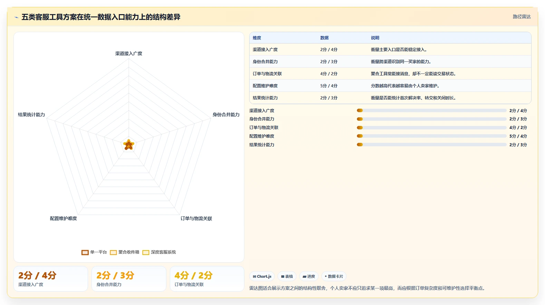Viewport: 545px width, 305px height.
Task: Select the 配置维护难度 table row cell
Action: (265, 86)
